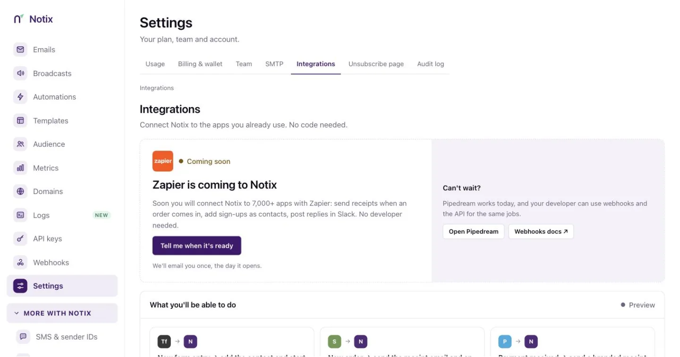
Task: Click the Open Pipedream button
Action: [474, 231]
